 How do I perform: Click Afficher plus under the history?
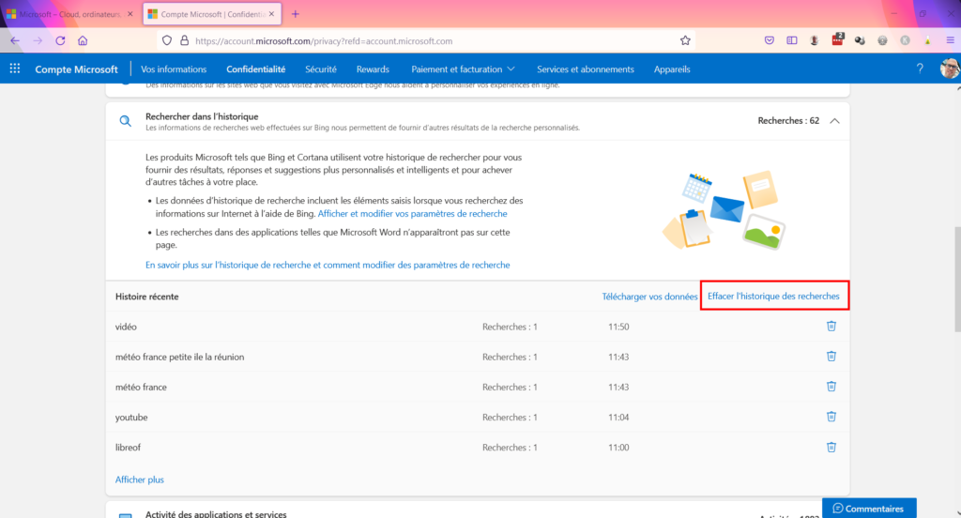(x=139, y=480)
